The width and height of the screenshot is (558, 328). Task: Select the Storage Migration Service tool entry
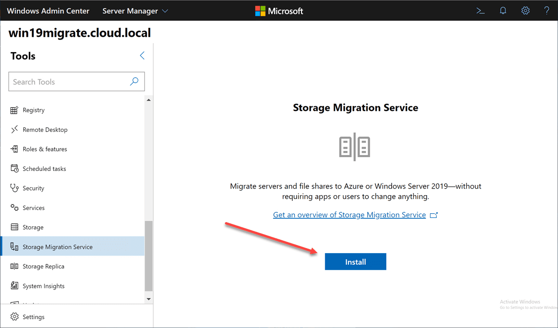[x=58, y=246]
